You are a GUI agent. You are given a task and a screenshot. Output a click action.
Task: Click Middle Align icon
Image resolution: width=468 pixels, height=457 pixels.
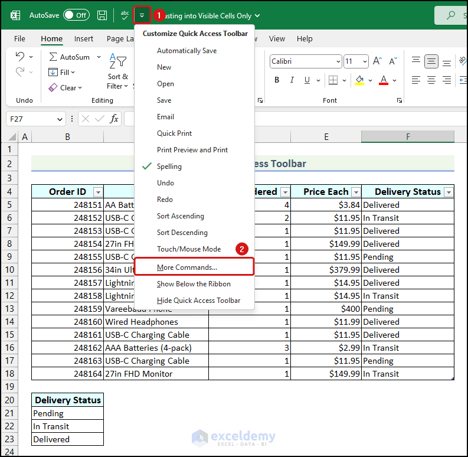click(431, 61)
